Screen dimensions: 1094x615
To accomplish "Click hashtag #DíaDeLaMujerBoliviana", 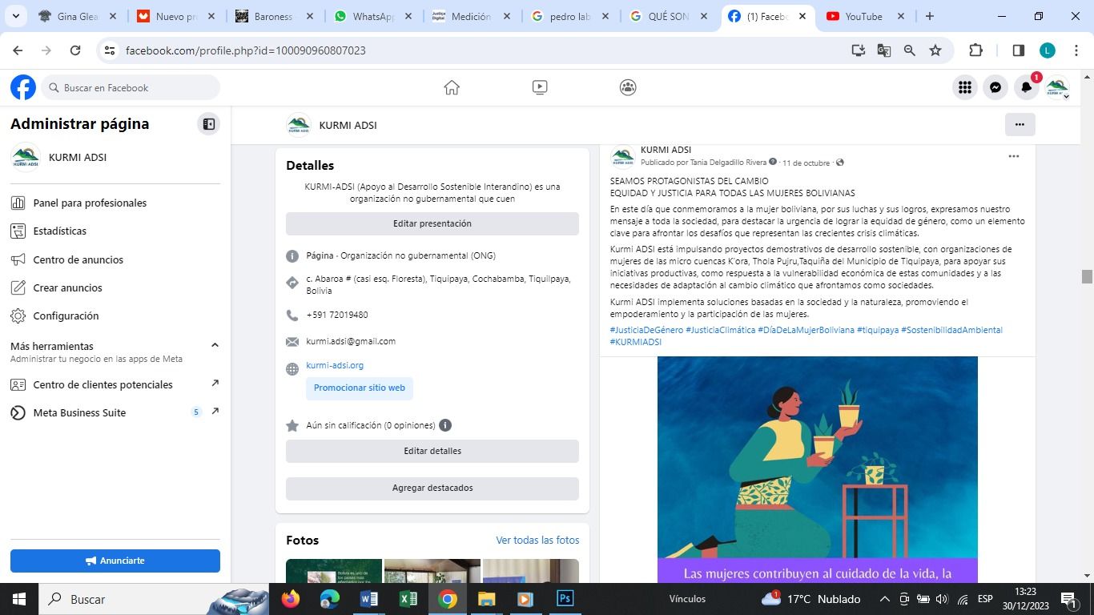I will 806,330.
